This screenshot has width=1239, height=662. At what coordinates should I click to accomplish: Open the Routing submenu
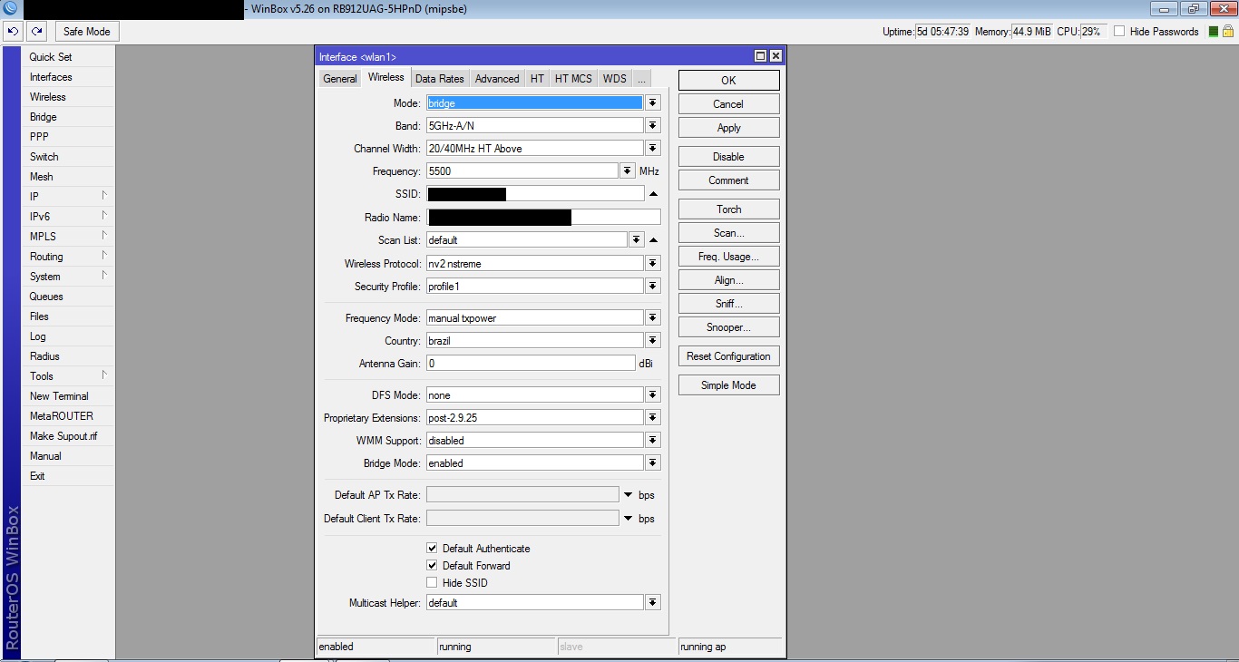pyautogui.click(x=68, y=257)
